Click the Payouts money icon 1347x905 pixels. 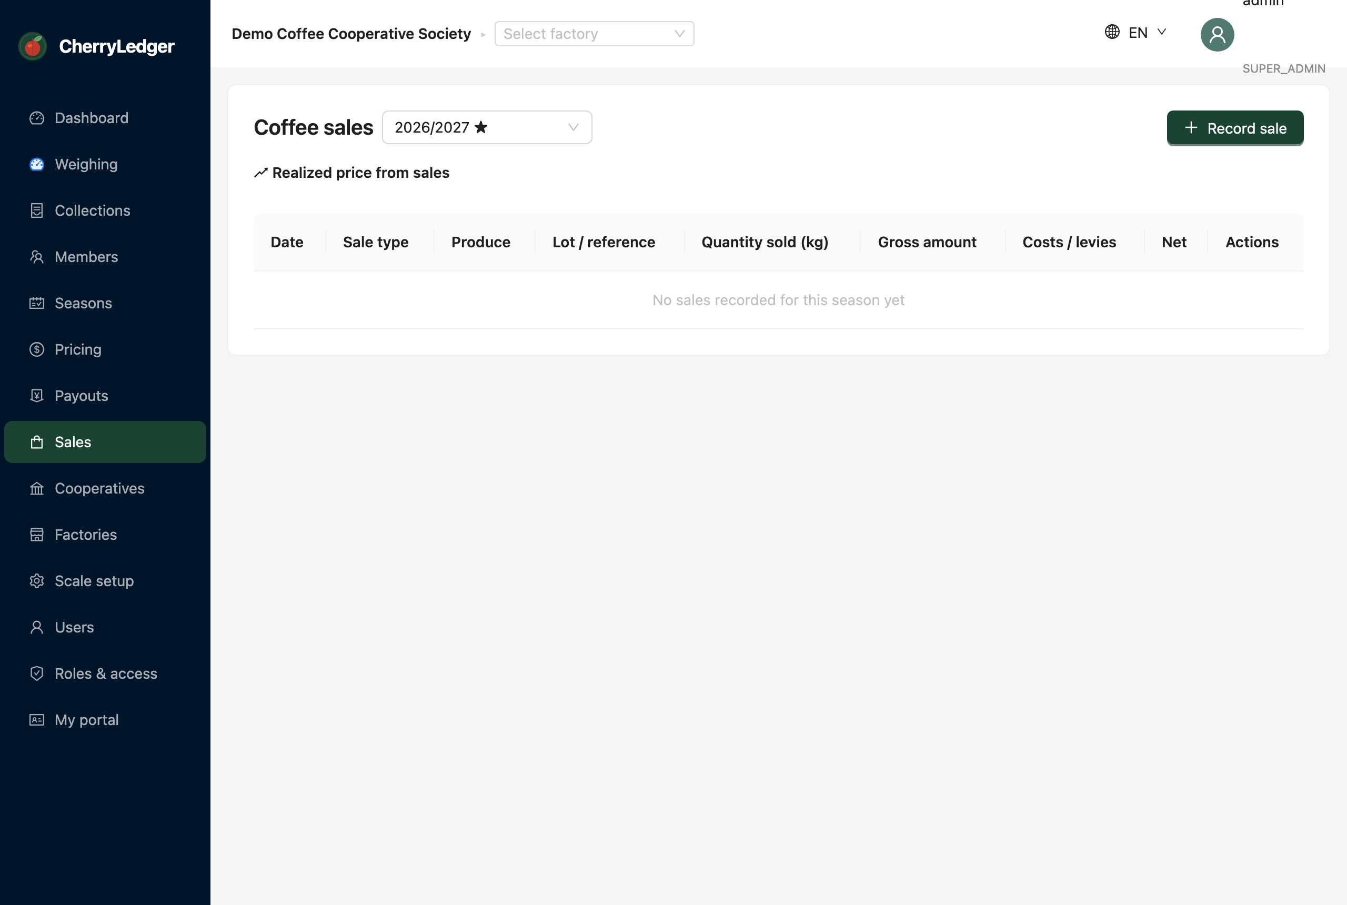(x=37, y=395)
